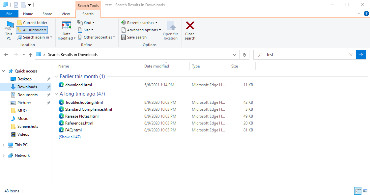The image size is (370, 195).
Task: Expand This PC tree node
Action: (4, 145)
